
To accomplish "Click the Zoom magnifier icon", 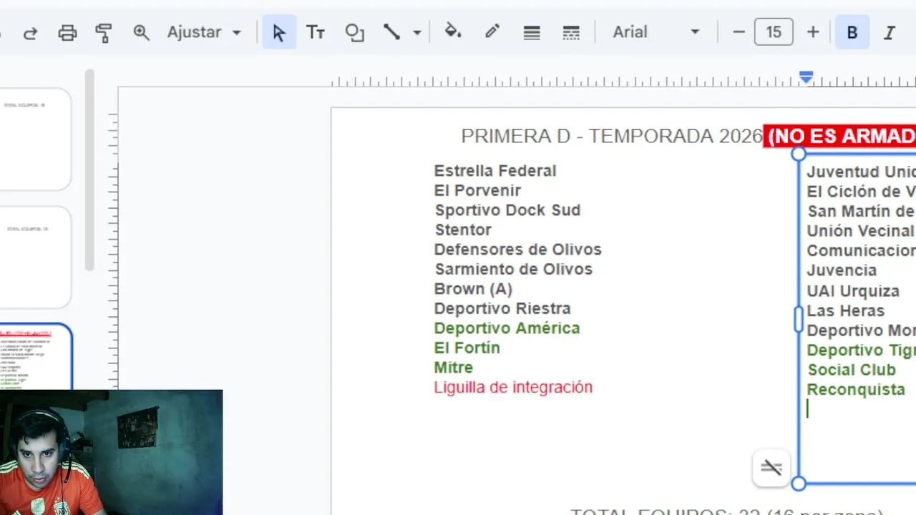I will (141, 32).
